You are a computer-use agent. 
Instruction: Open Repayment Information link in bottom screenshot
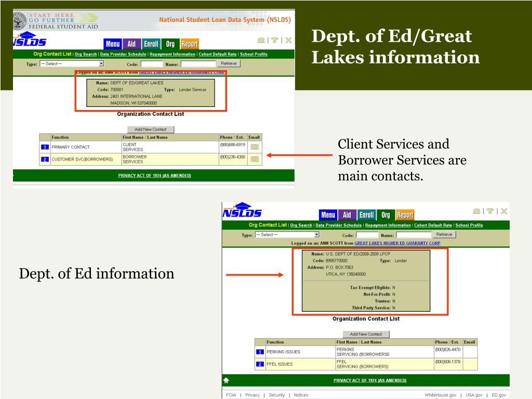388,225
